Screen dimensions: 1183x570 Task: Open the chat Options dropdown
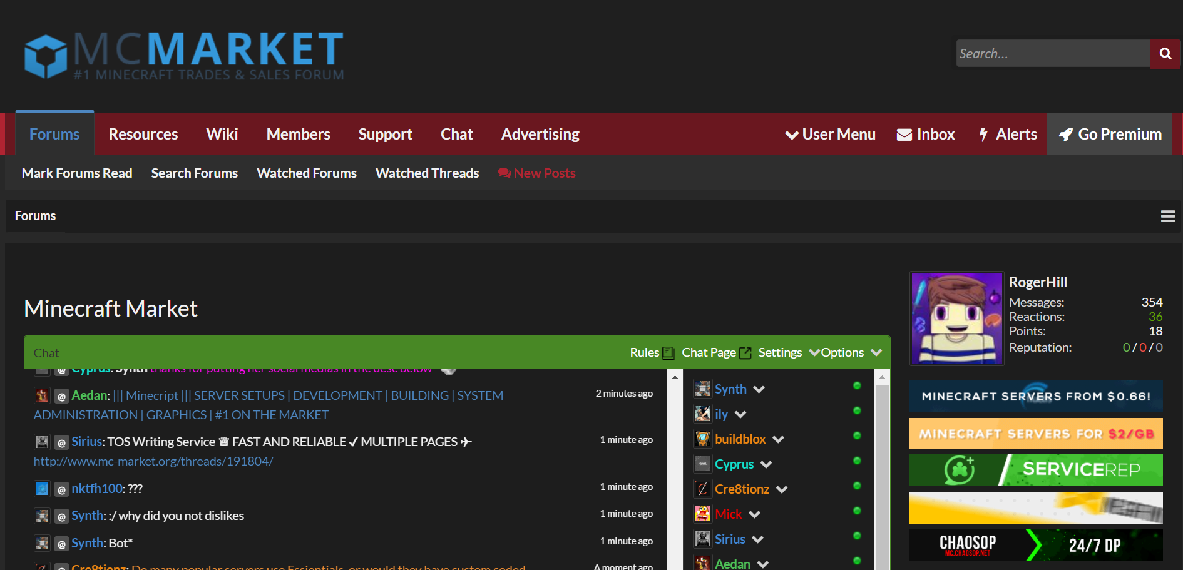tap(851, 353)
